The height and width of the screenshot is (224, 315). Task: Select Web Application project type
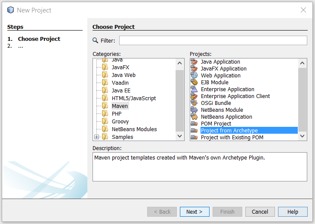click(221, 76)
